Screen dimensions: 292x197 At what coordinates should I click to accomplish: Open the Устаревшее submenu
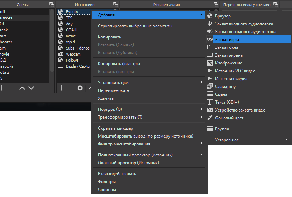coord(227,140)
